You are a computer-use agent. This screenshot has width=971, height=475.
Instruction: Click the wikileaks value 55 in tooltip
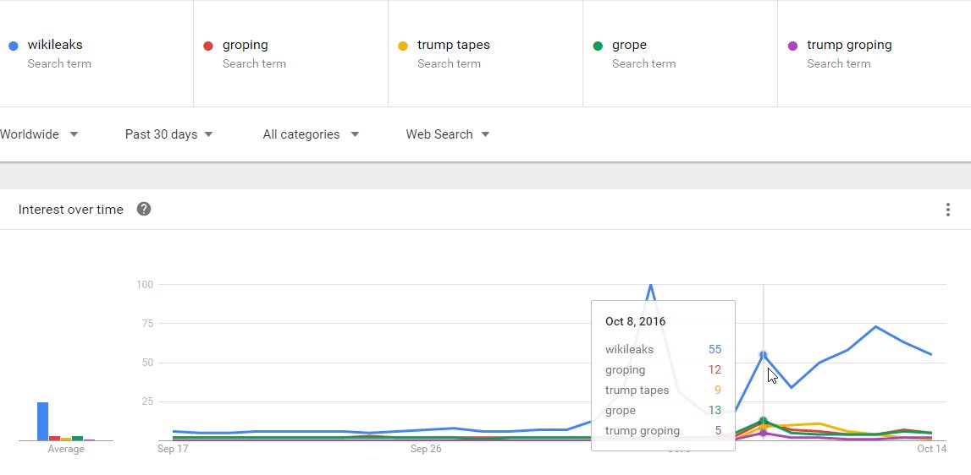[714, 349]
